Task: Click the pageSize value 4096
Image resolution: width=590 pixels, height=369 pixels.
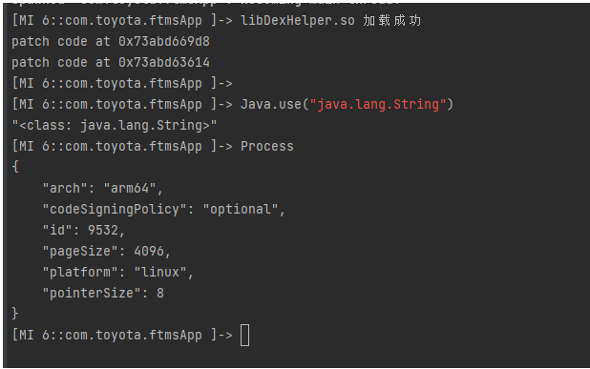Action: 149,251
